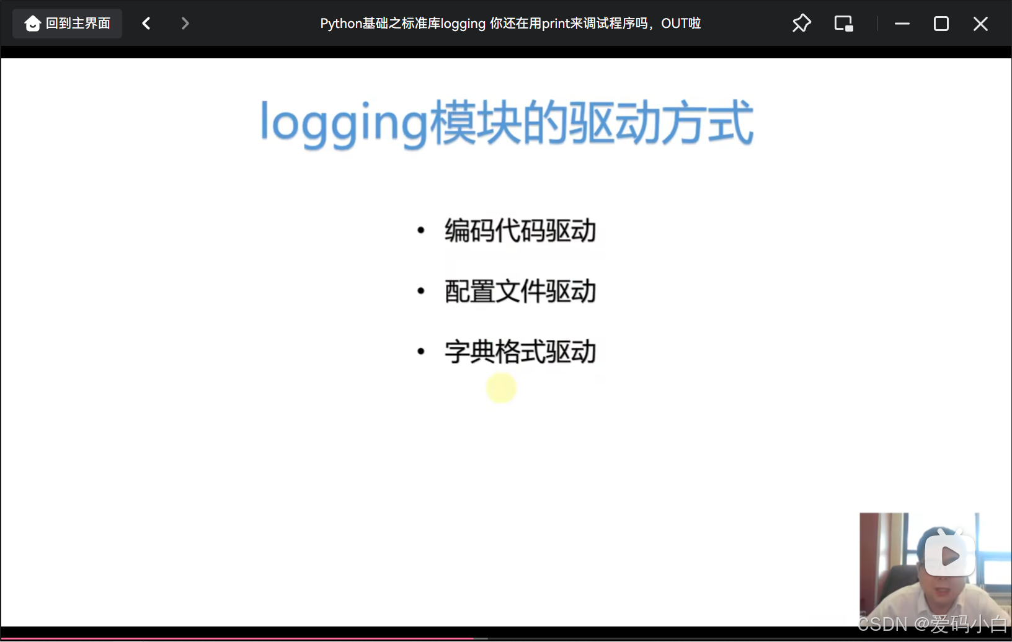Maximize the video player window

[941, 23]
